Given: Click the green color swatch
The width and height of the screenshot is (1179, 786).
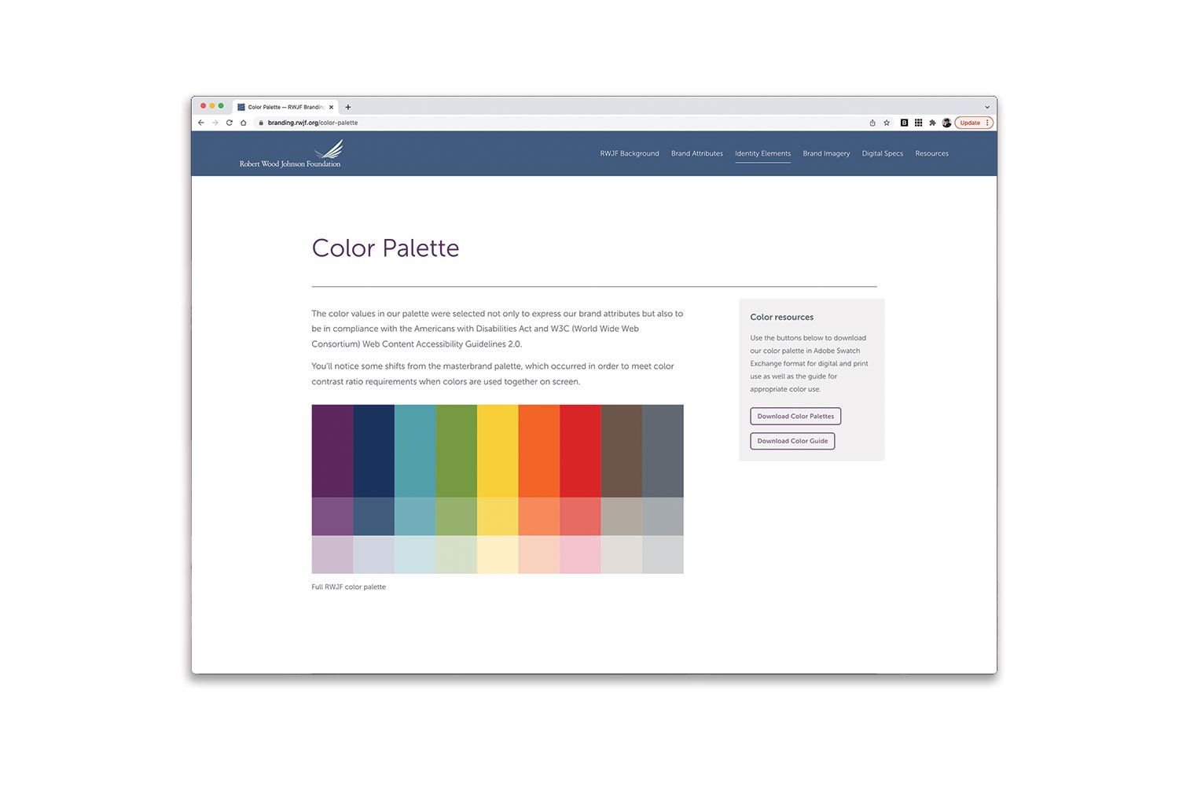Looking at the screenshot, I should pyautogui.click(x=456, y=451).
